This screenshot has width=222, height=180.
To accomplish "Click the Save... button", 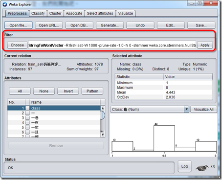I will (x=201, y=25).
